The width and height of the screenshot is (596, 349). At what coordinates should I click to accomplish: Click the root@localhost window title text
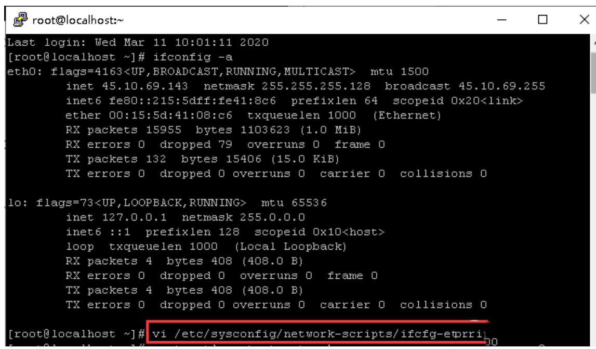(x=77, y=20)
